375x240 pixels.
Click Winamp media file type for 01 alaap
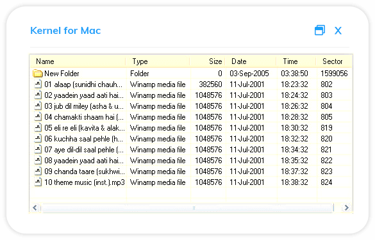click(158, 84)
